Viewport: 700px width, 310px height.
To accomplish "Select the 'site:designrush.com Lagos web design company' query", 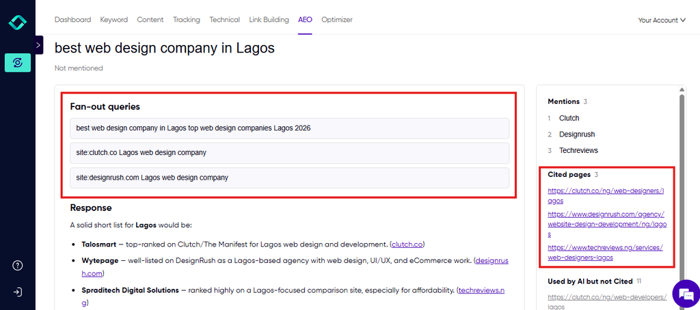I will click(x=289, y=178).
